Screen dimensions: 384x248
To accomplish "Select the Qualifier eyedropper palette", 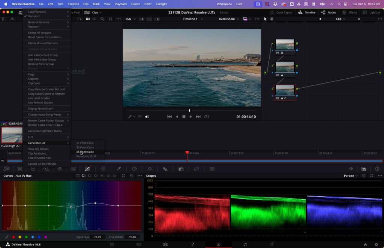I will 119,169.
